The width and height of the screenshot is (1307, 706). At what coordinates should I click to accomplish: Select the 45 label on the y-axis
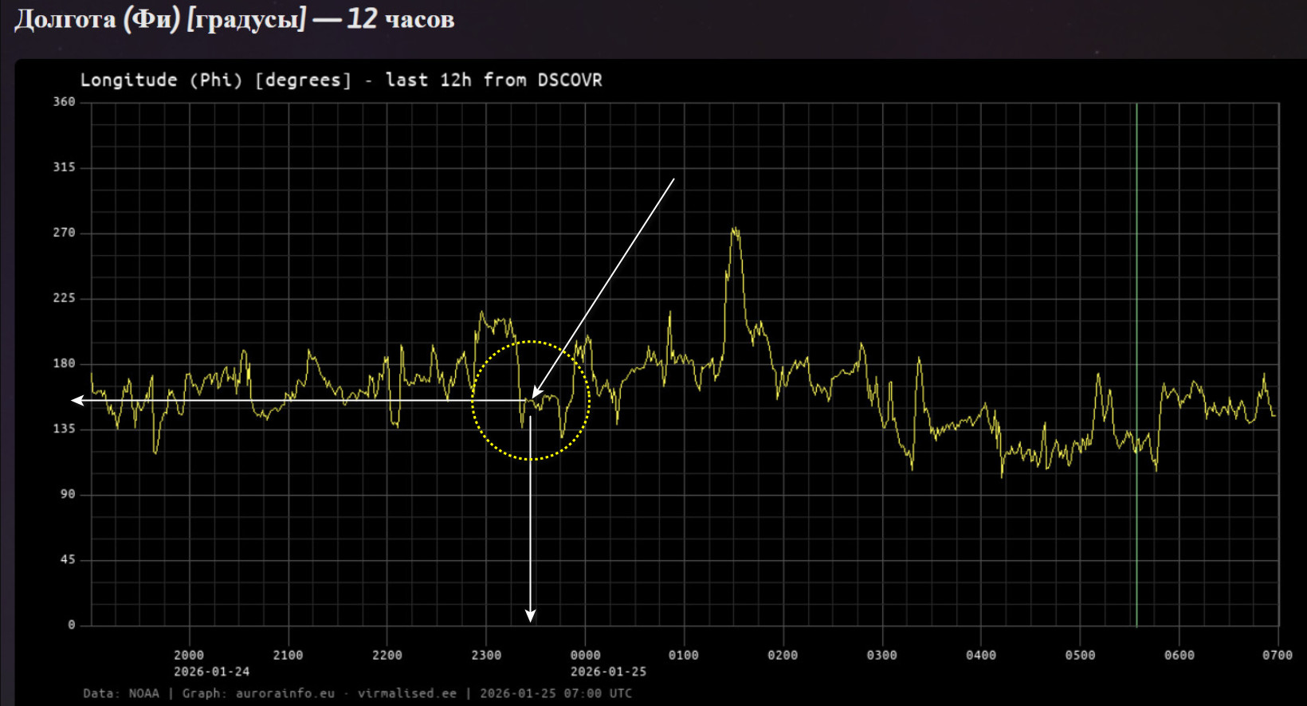click(x=68, y=559)
